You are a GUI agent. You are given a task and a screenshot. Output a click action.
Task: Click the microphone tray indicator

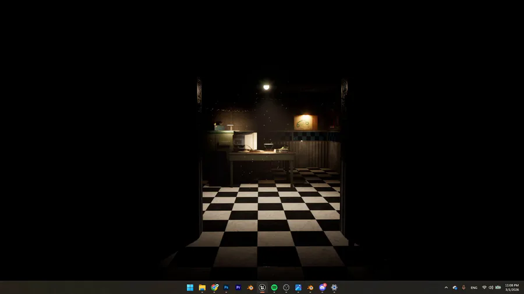coord(463,288)
